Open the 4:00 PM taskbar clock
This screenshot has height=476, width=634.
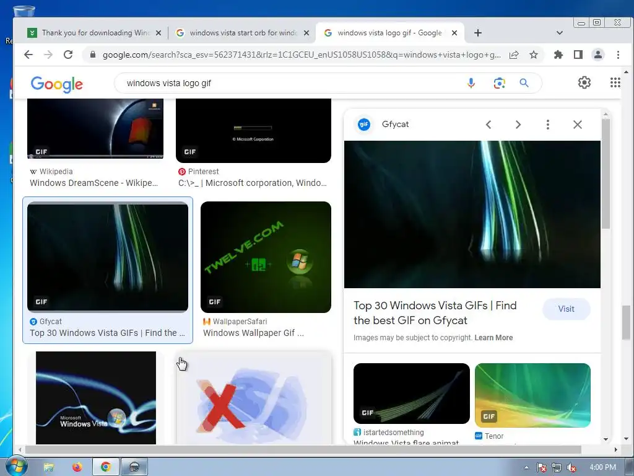coord(602,467)
